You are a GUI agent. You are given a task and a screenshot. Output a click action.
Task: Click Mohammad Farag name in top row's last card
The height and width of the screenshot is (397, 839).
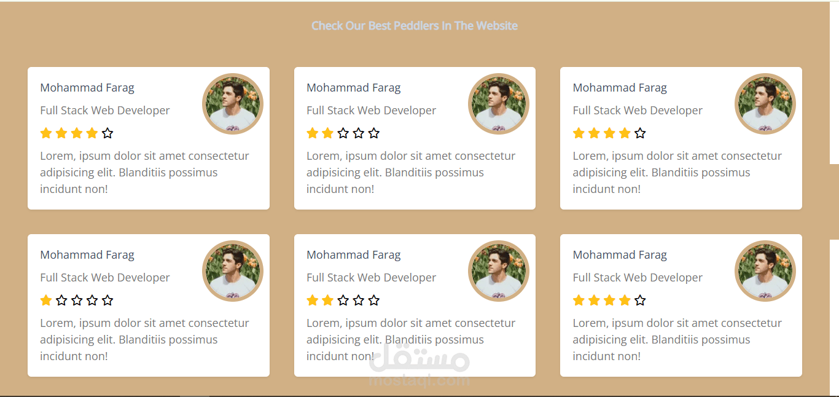coord(620,88)
